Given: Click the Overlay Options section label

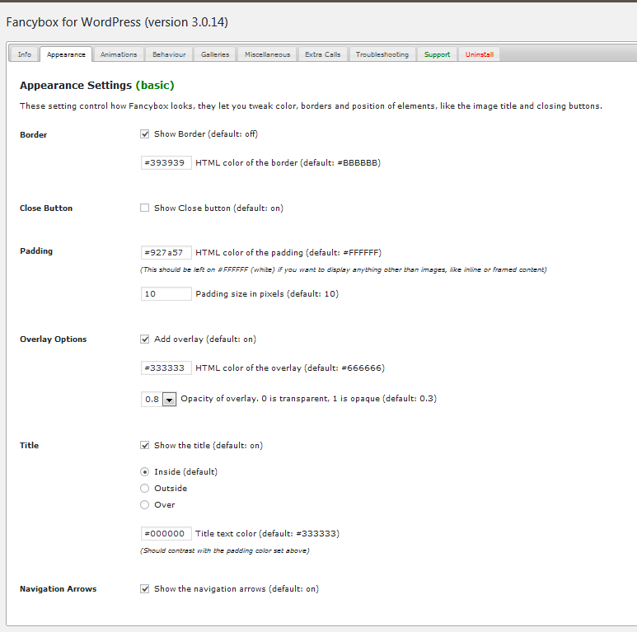Looking at the screenshot, I should (54, 339).
